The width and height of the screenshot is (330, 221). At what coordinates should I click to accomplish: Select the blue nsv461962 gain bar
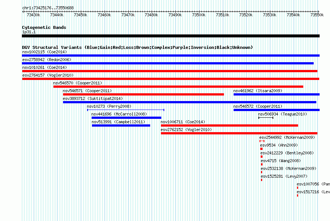point(277,94)
